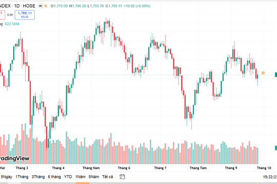Click the blue 1,785.11 MUA buy button
The image size is (277, 184).
click(25, 15)
